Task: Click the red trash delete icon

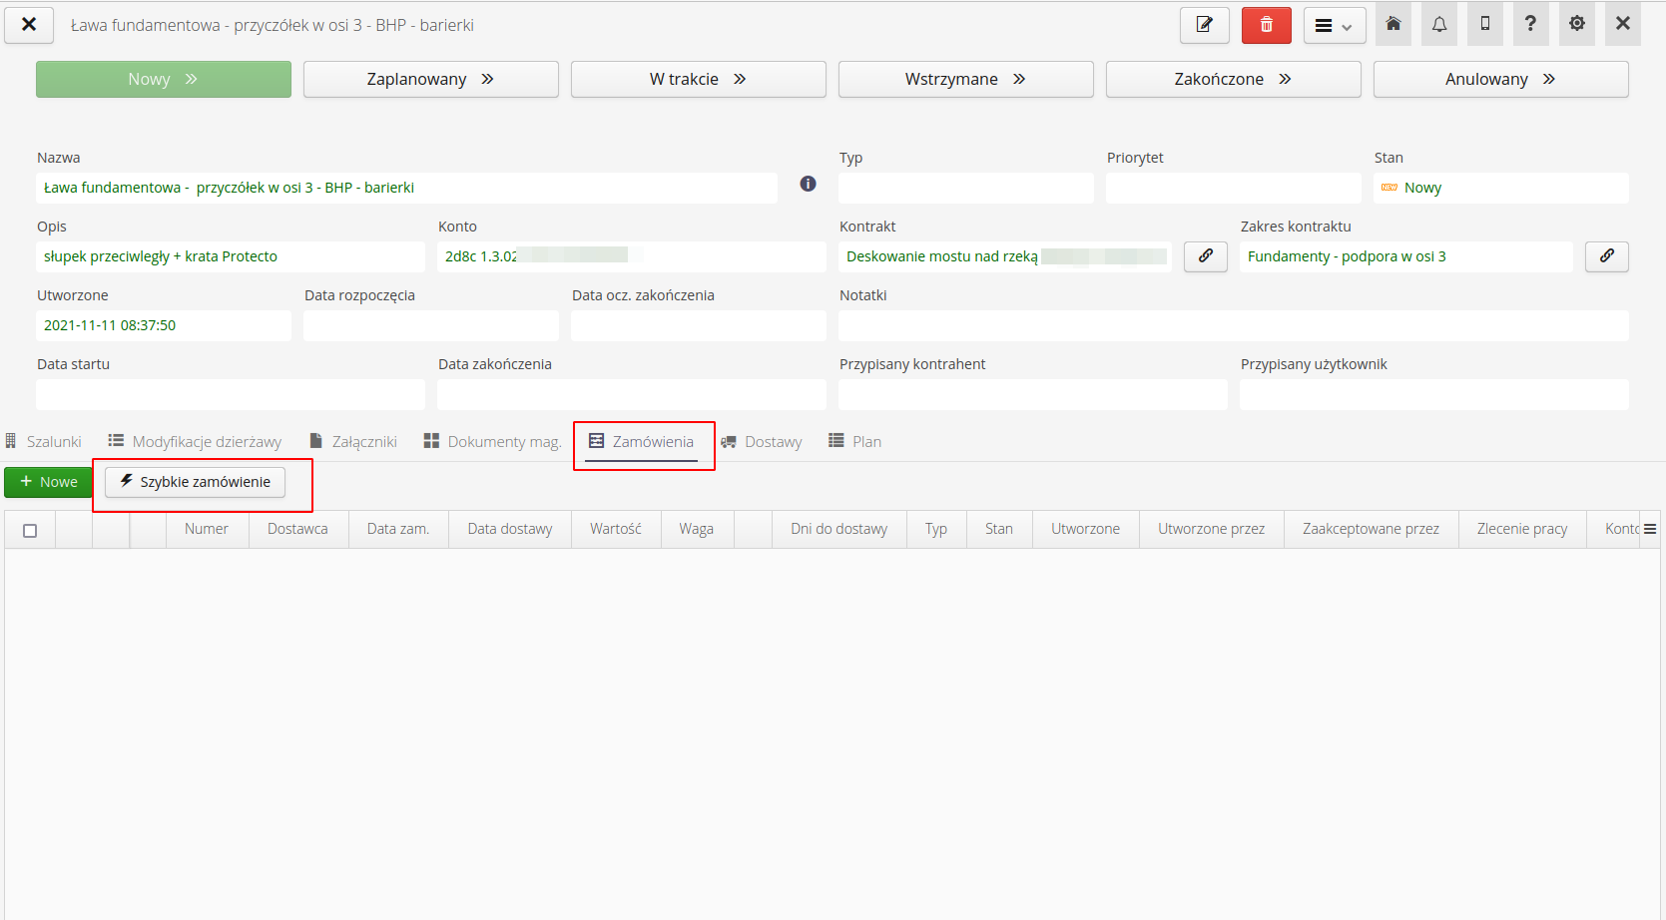Action: tap(1266, 25)
